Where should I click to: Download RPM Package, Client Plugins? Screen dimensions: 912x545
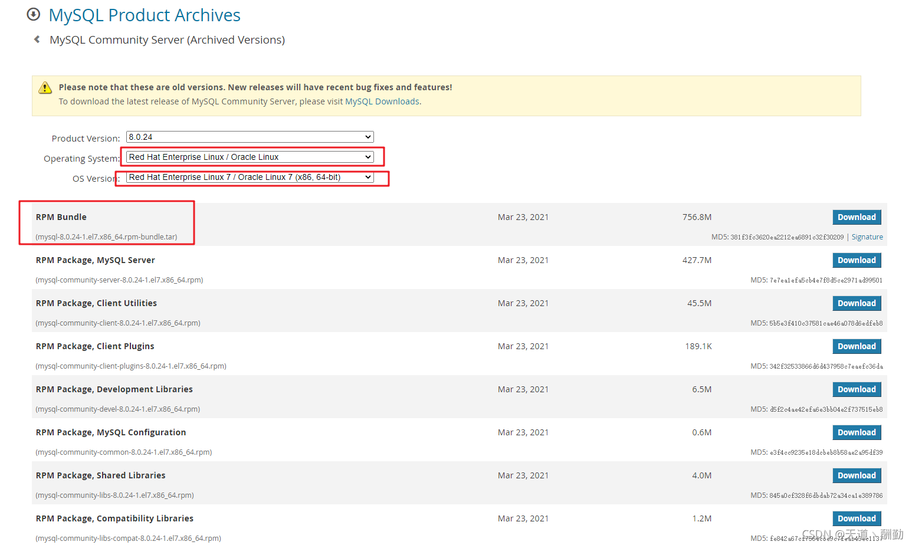pyautogui.click(x=857, y=346)
